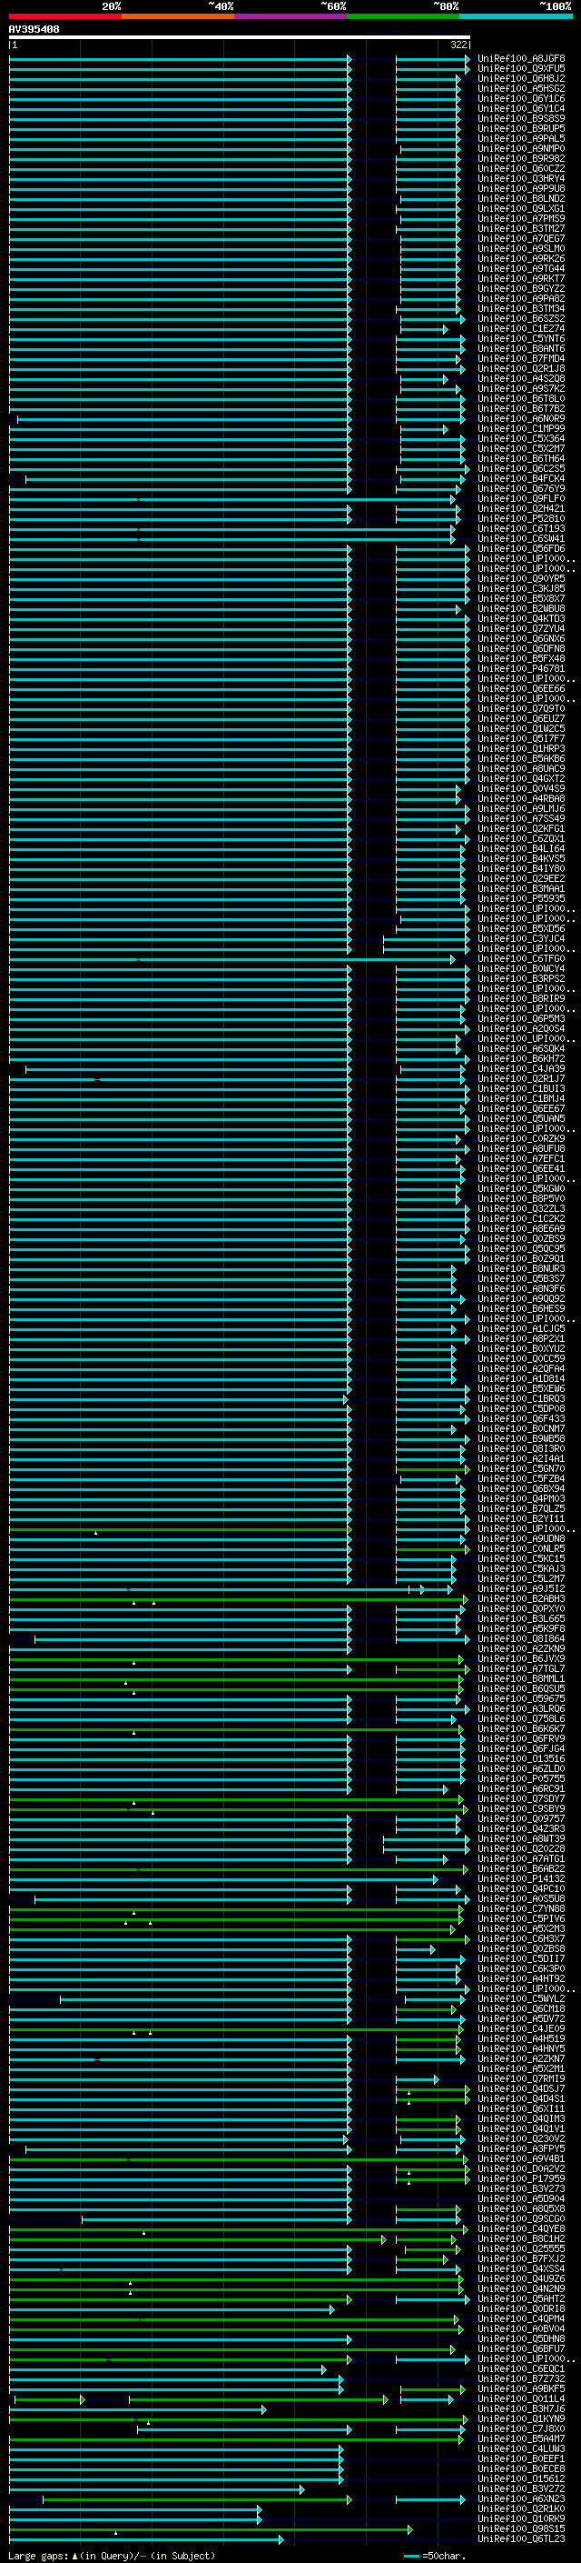Select the UniRef100_C0NLR5 entry

pyautogui.click(x=521, y=1548)
